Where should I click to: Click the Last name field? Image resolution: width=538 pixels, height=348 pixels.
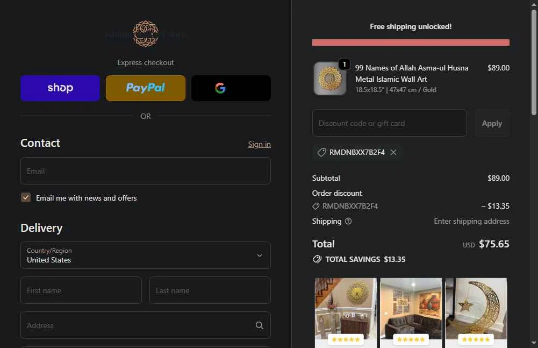pyautogui.click(x=210, y=290)
